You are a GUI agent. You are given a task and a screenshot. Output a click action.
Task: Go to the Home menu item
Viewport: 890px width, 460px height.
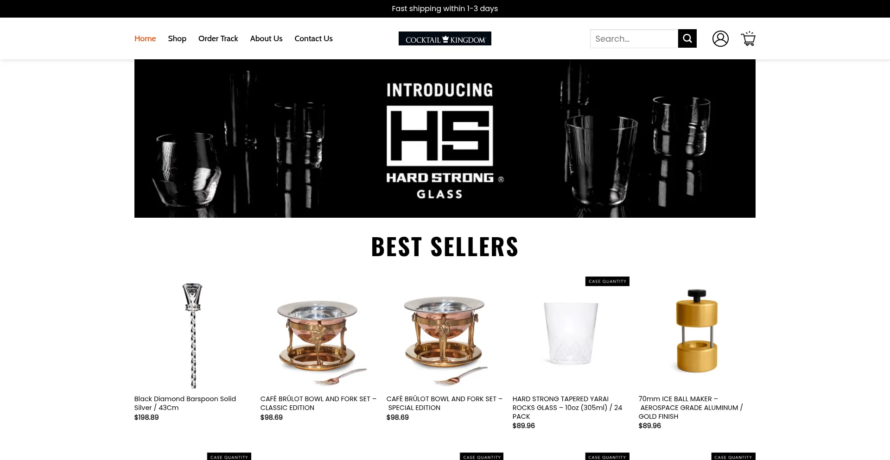[x=145, y=38]
